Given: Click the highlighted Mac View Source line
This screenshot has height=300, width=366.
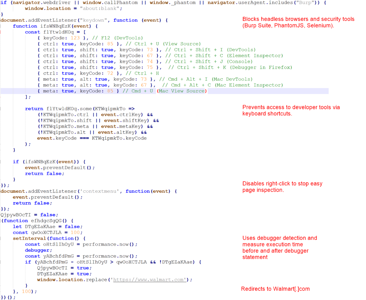Looking at the screenshot, I should pos(164,91).
